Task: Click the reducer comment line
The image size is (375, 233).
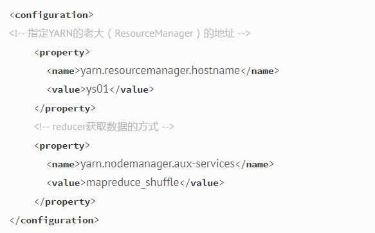Action: click(x=104, y=127)
